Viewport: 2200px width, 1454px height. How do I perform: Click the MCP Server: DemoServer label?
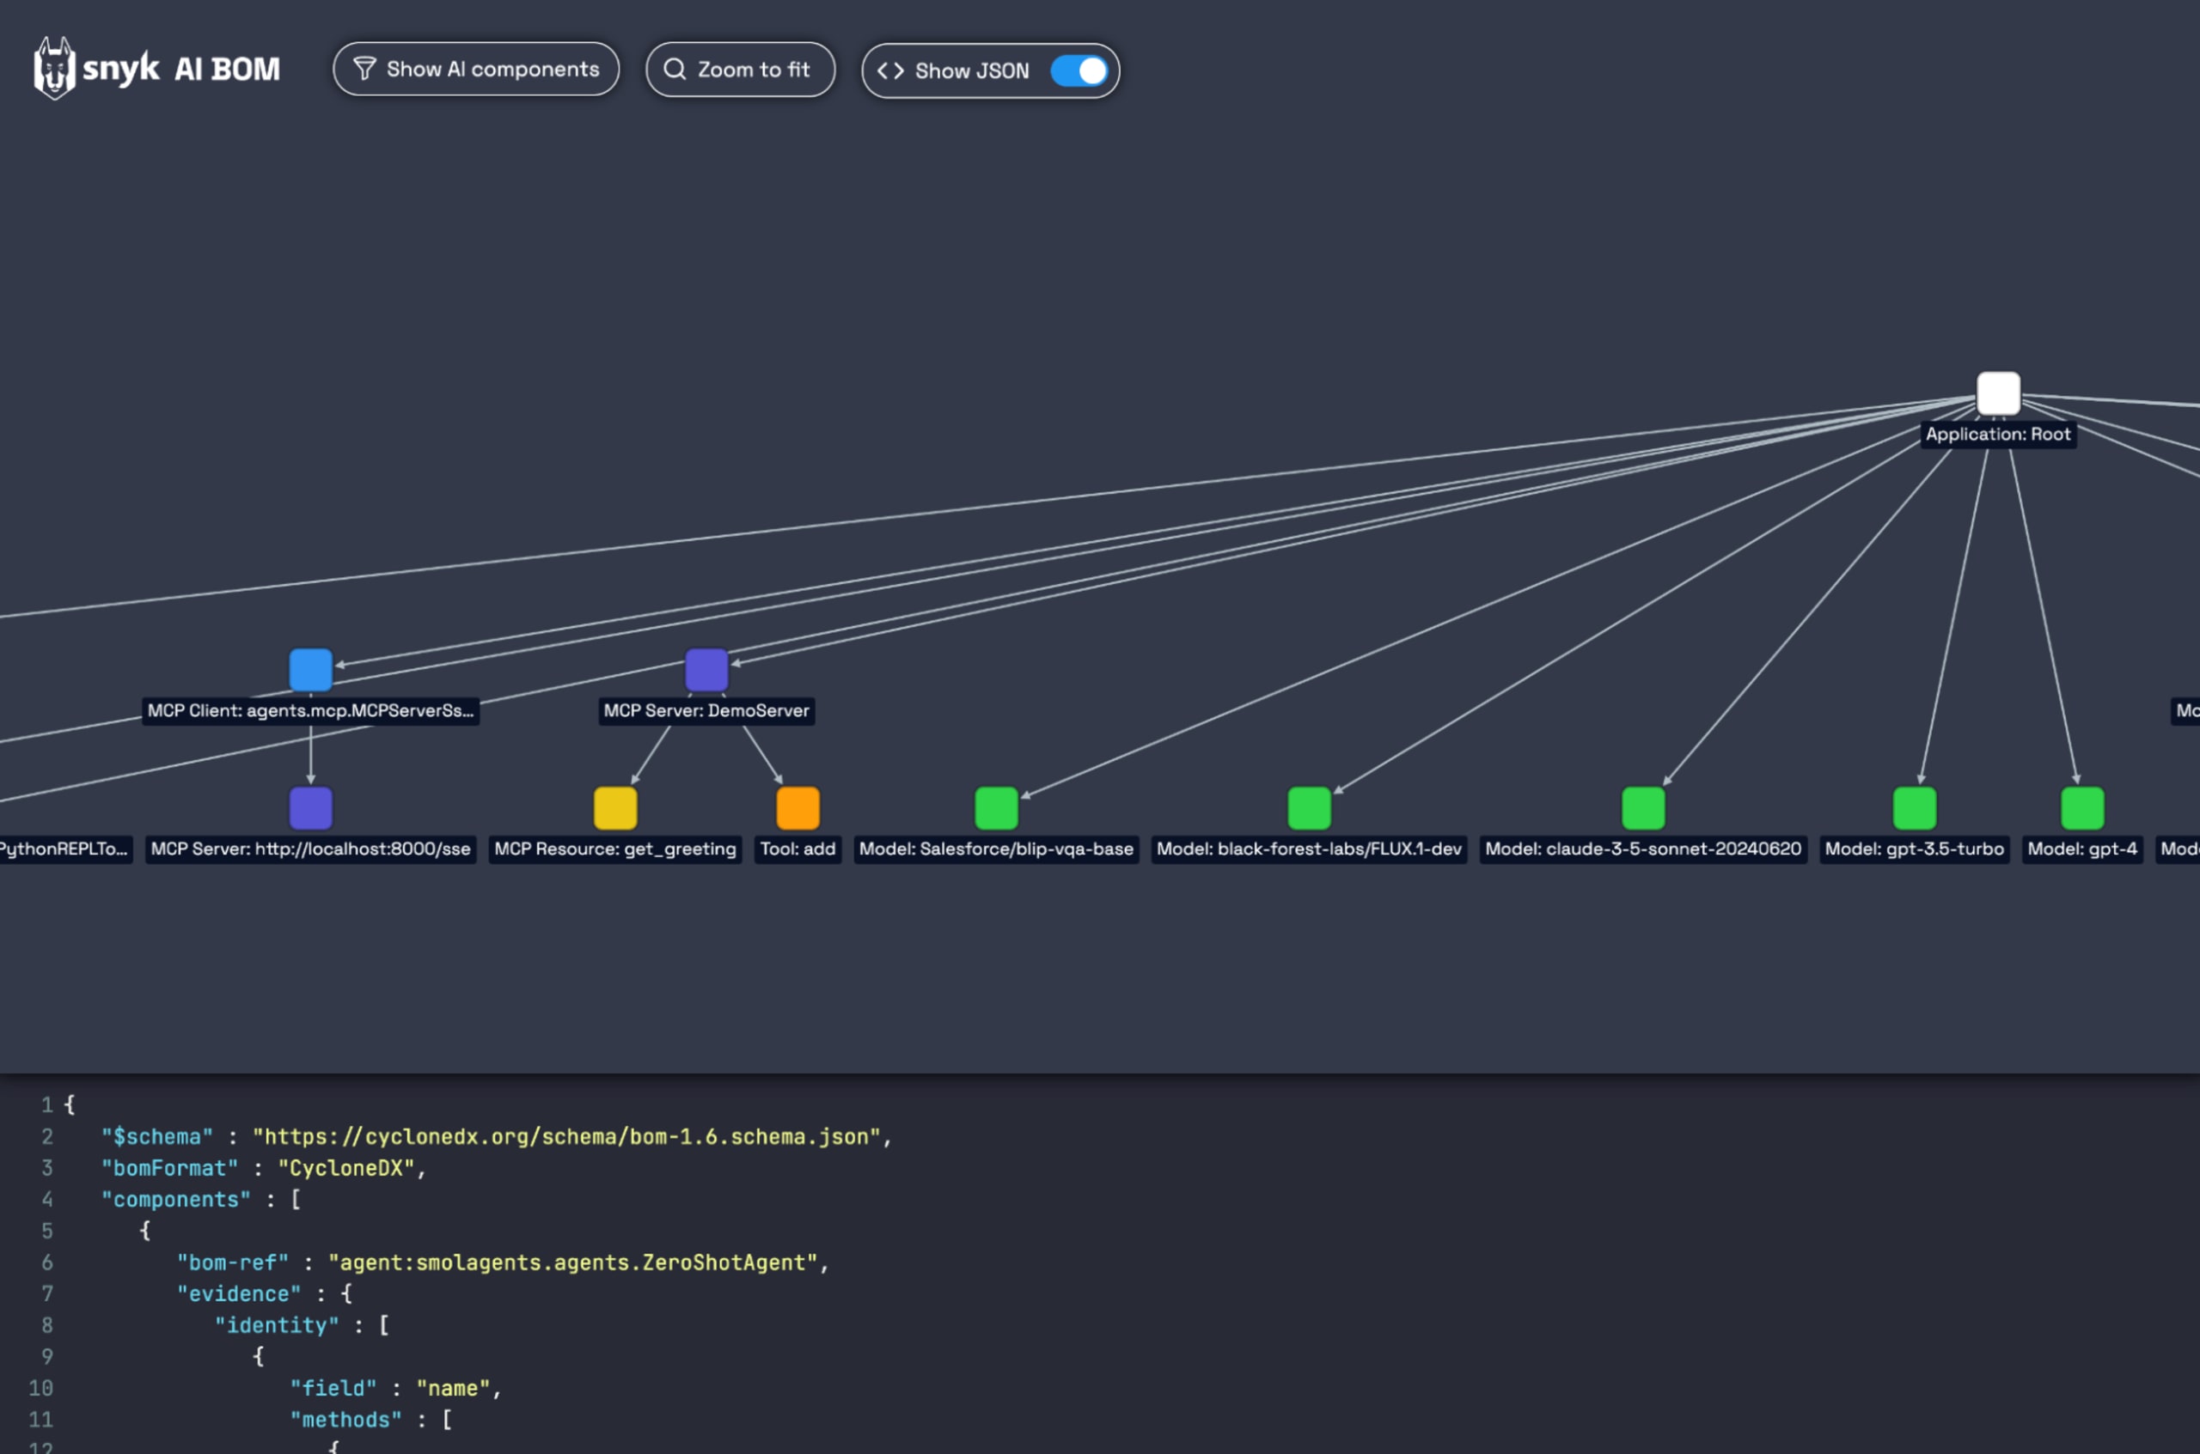tap(706, 710)
